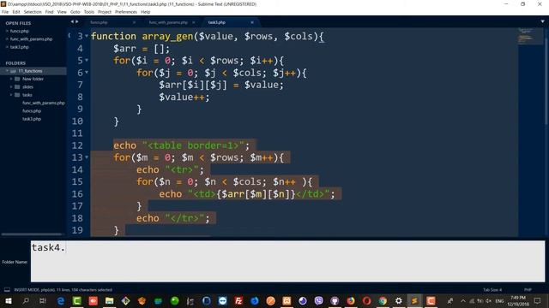Expand the slides folder
The image size is (549, 308).
pos(11,87)
